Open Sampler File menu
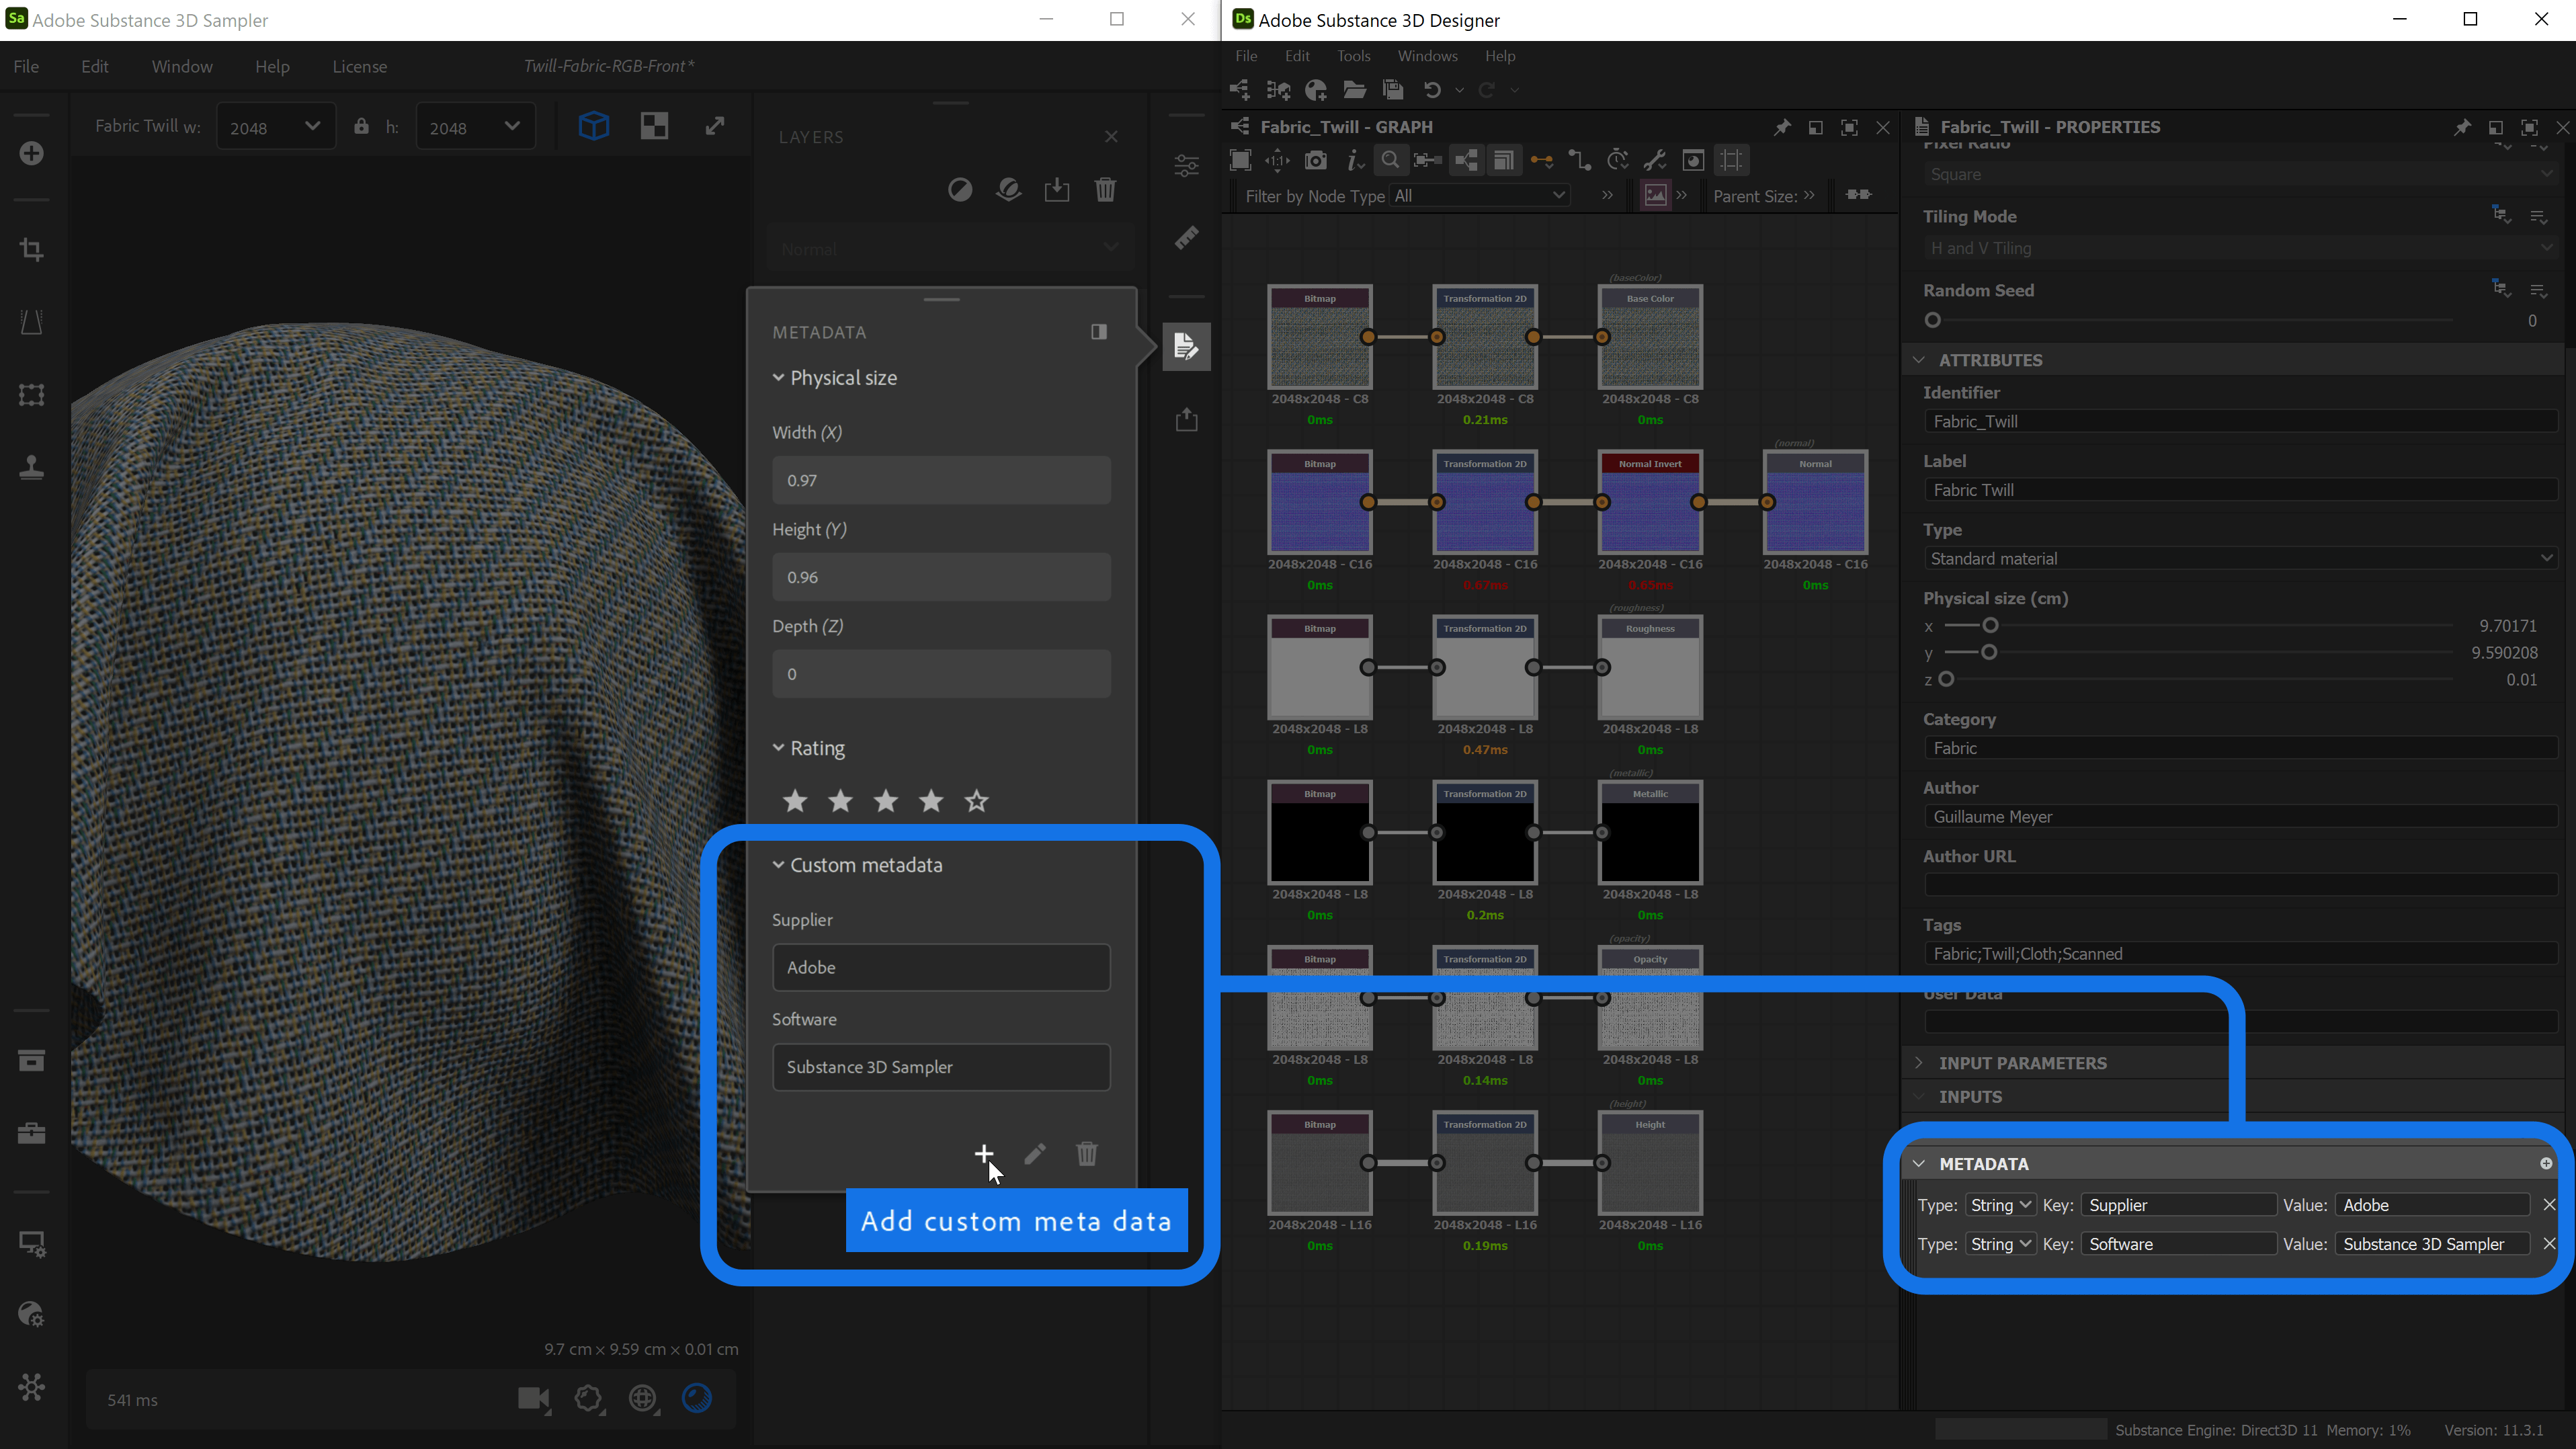 click(26, 66)
